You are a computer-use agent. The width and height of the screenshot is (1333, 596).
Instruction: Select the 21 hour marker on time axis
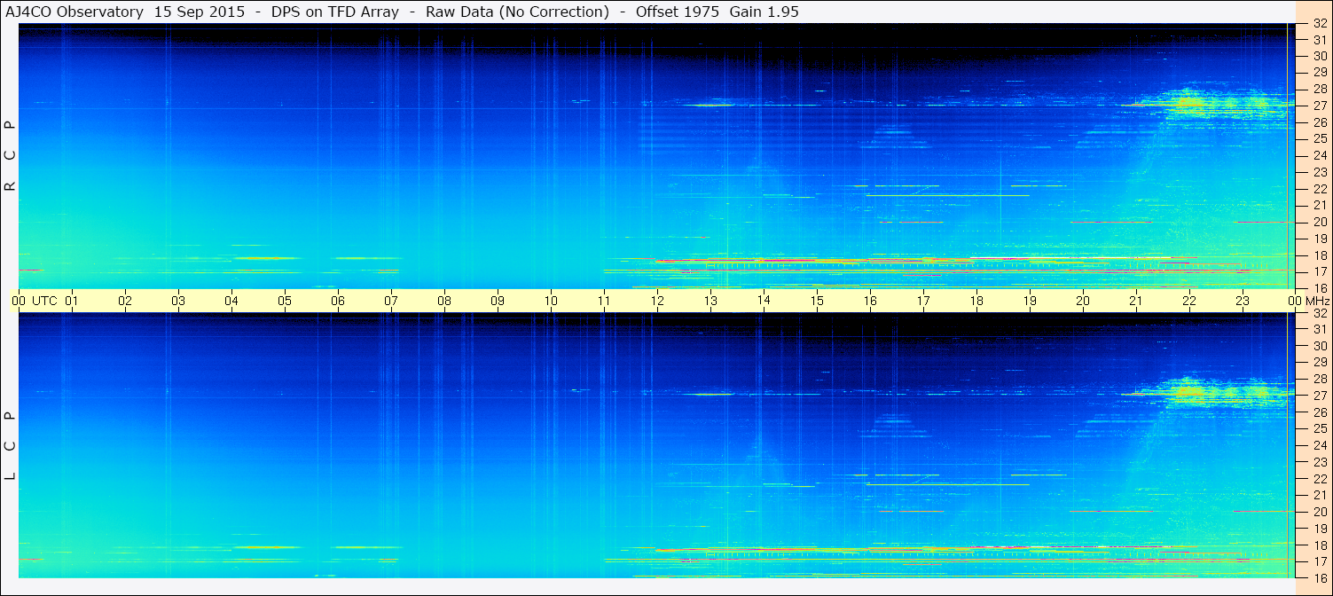click(x=1136, y=301)
